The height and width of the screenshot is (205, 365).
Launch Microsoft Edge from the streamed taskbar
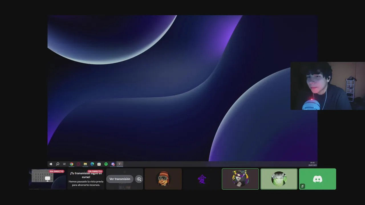[92, 164]
